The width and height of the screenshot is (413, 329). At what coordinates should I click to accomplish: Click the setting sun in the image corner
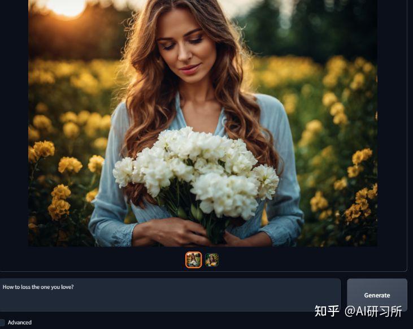[x=67, y=7]
